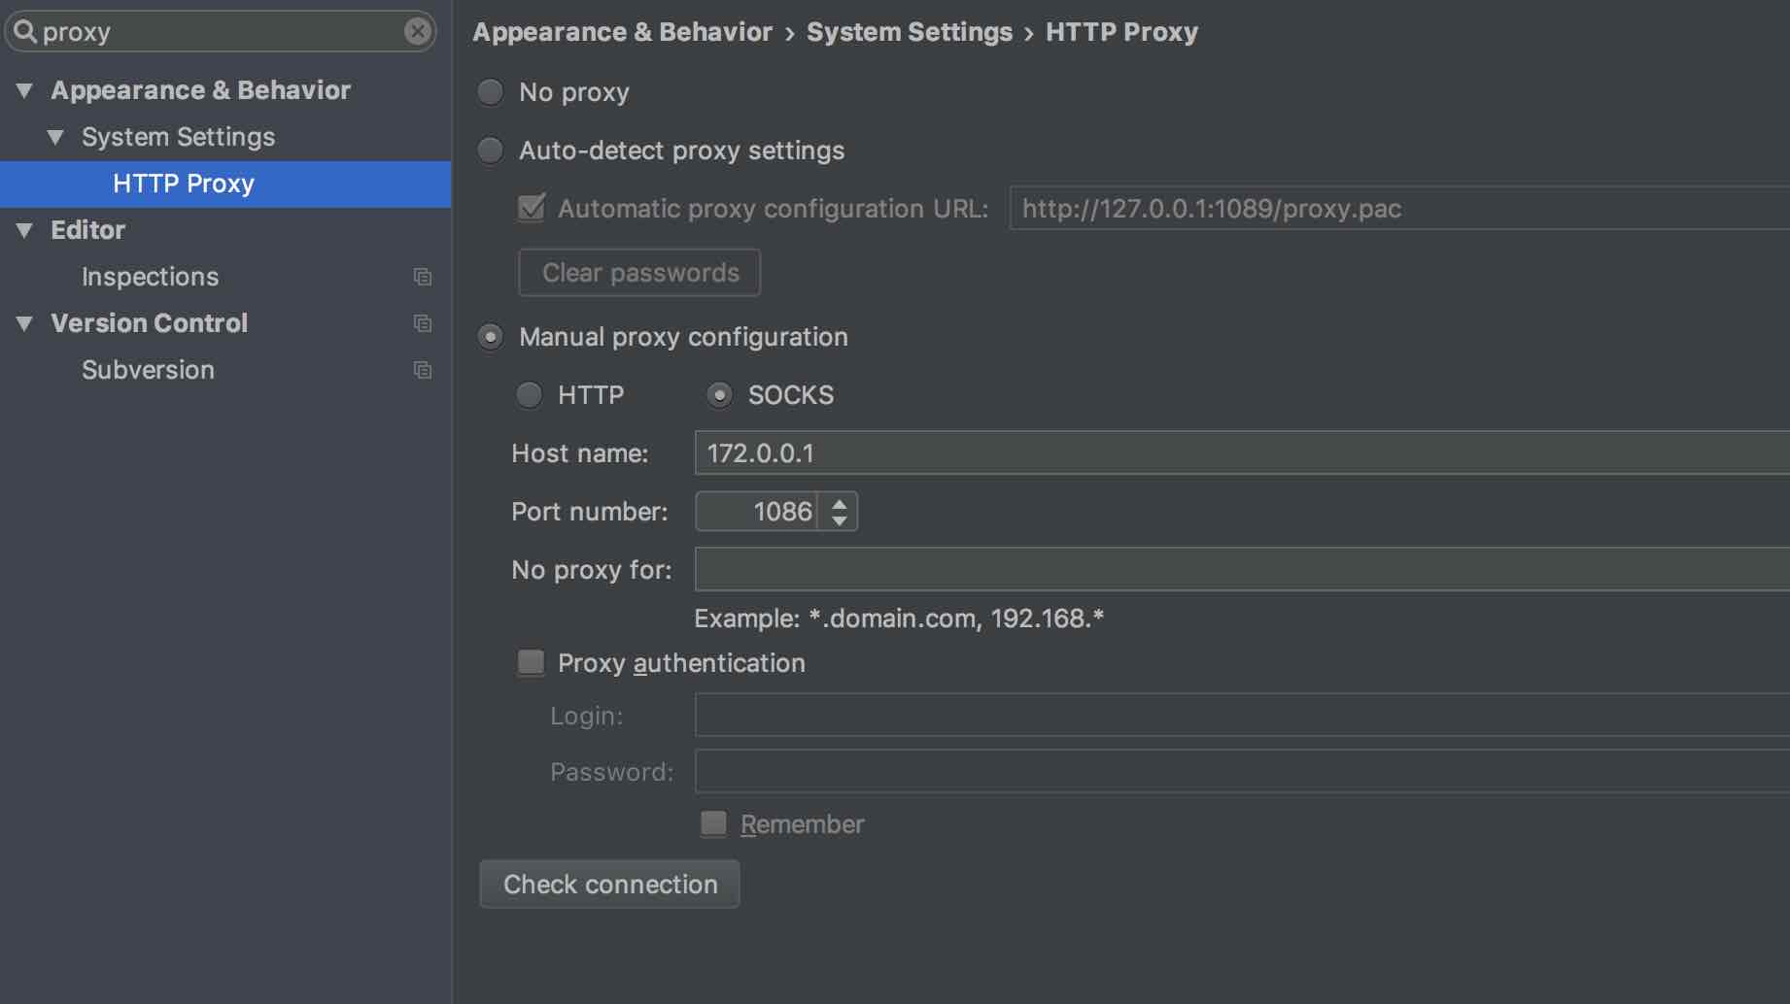
Task: Click System Settings breadcrumb
Action: click(x=910, y=32)
